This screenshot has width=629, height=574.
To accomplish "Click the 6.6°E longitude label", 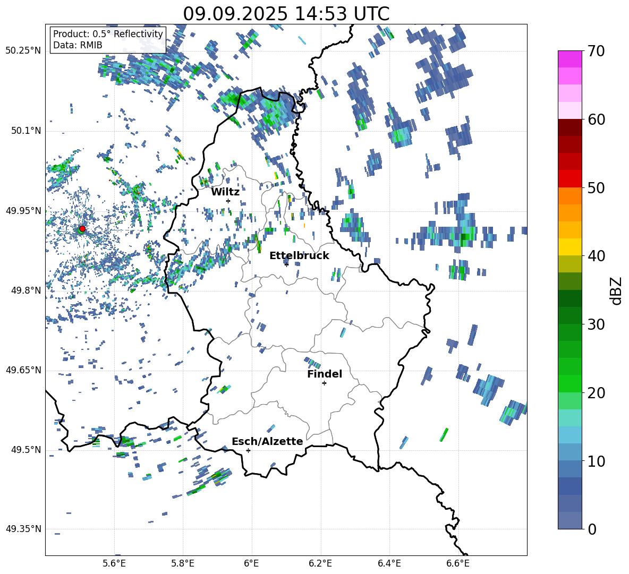I will point(458,563).
